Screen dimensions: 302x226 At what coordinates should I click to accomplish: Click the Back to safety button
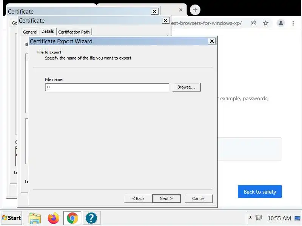tap(260, 192)
